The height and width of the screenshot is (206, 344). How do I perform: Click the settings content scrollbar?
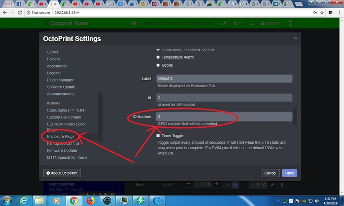295,116
